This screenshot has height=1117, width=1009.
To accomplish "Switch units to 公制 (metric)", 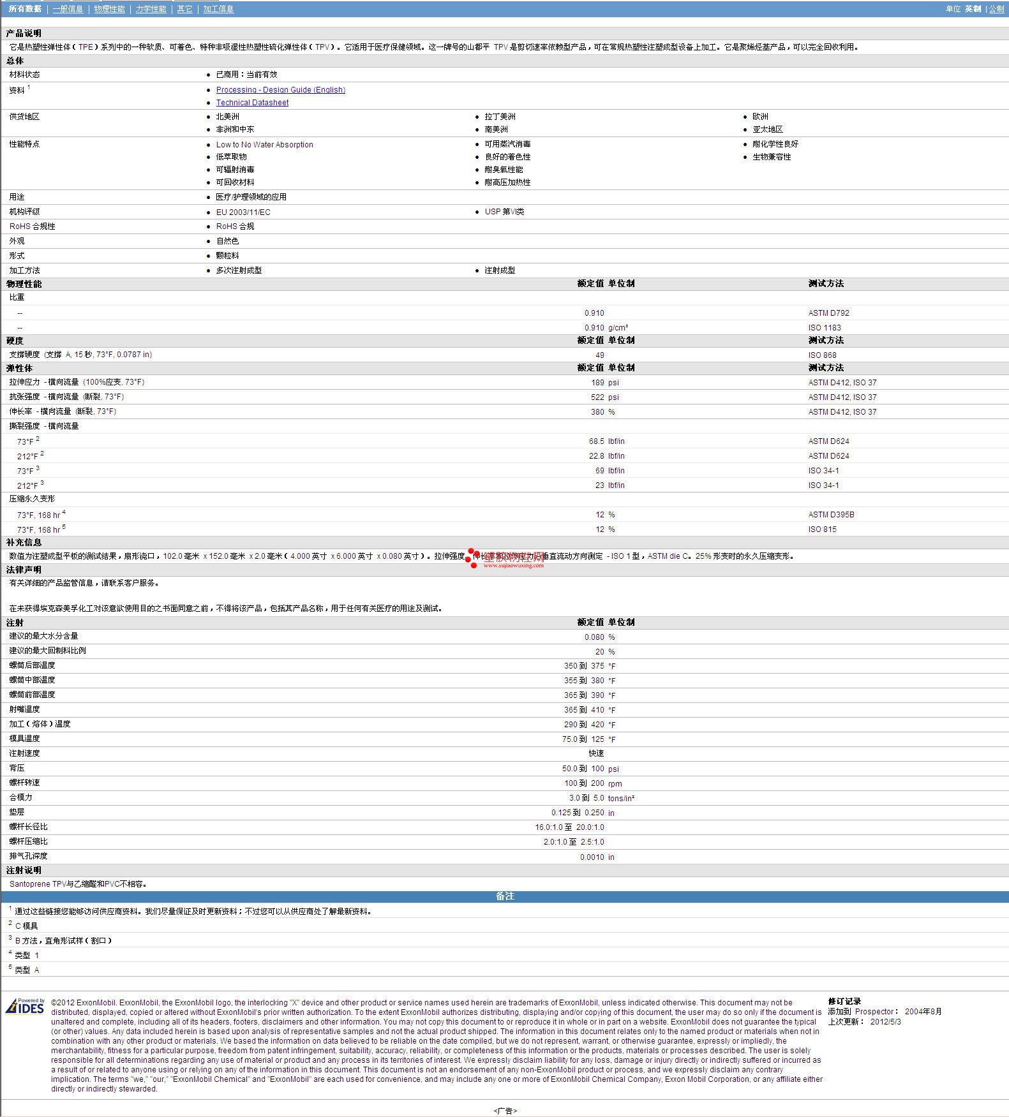I will 996,9.
